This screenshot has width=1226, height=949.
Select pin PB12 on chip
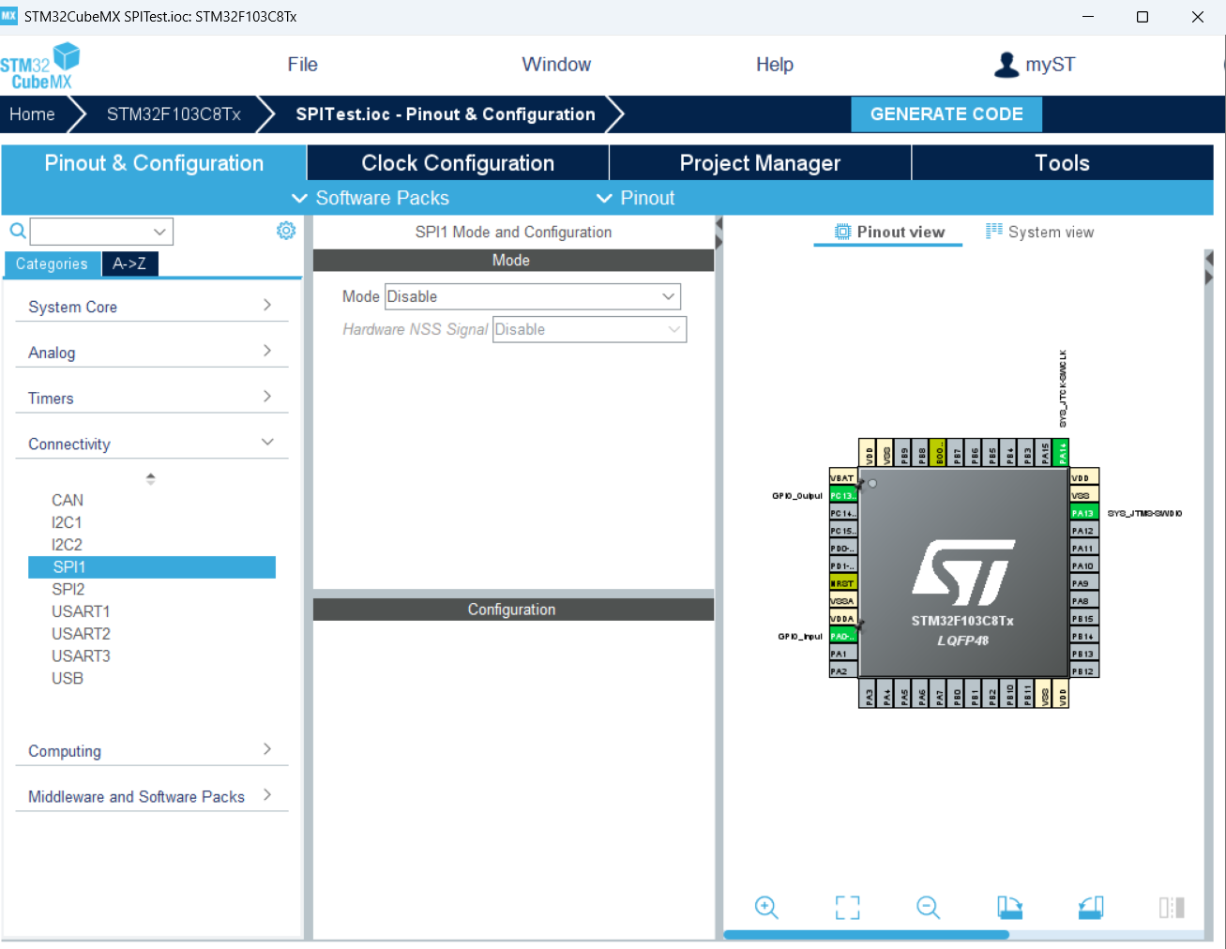pyautogui.click(x=1084, y=671)
